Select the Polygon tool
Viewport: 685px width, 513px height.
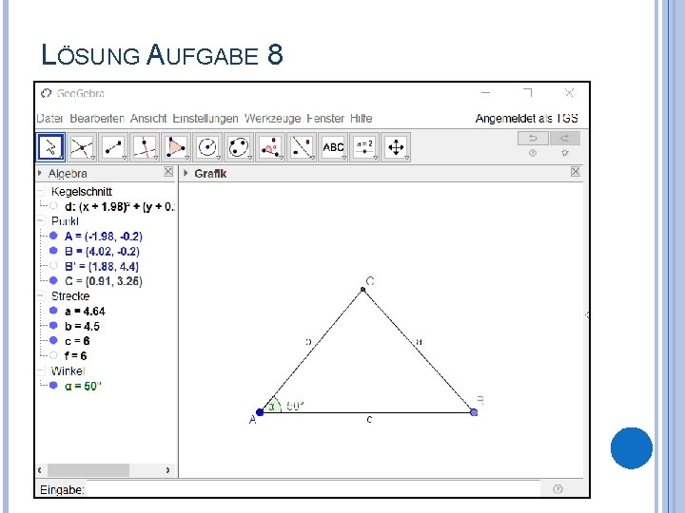(x=177, y=147)
